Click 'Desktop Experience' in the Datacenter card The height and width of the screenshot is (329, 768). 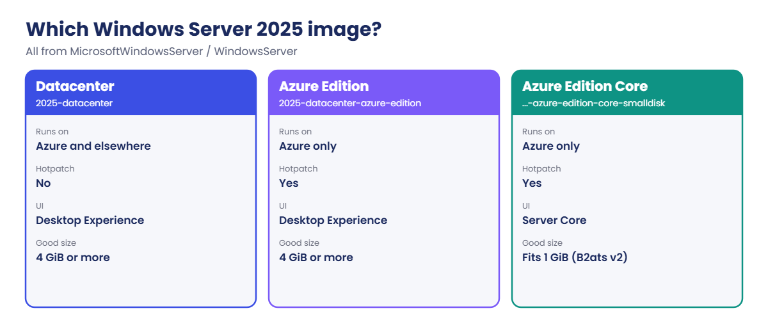point(90,220)
